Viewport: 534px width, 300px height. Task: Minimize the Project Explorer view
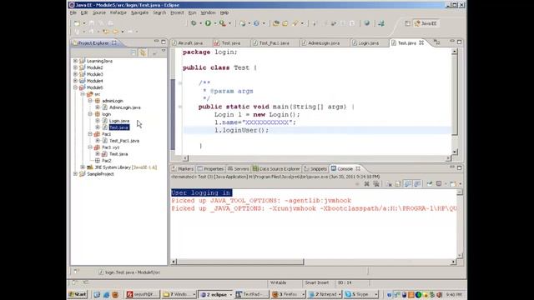156,41
